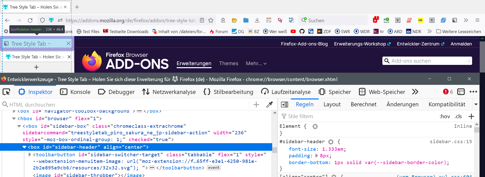This screenshot has width=485, height=177.
Task: Toggle reader view icon in address bar
Action: [x=202, y=20]
